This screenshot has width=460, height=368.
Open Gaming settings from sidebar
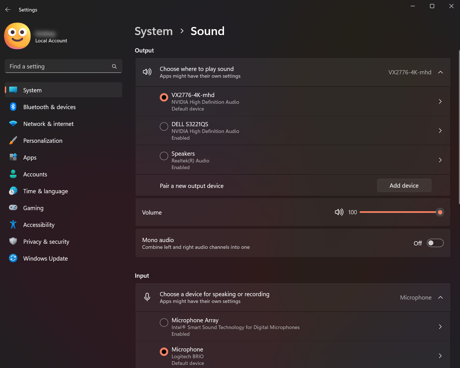[x=33, y=208]
